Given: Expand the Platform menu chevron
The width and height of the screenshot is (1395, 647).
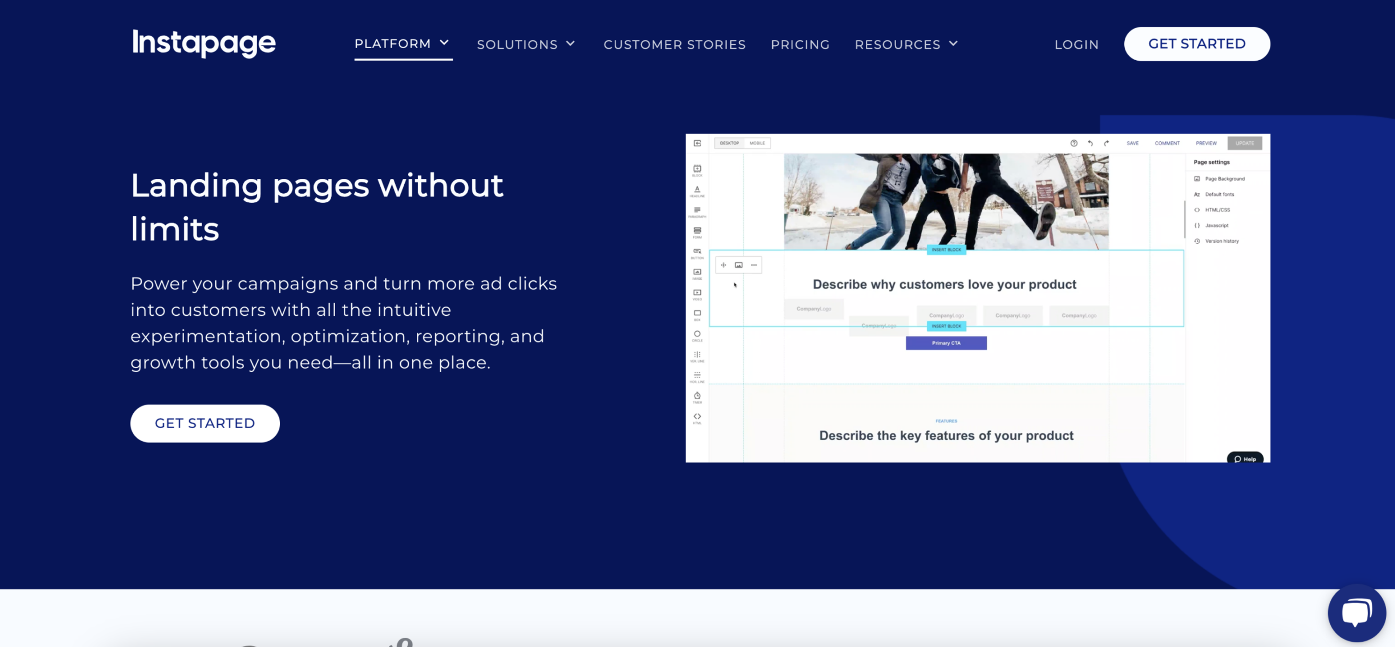Looking at the screenshot, I should (x=444, y=42).
